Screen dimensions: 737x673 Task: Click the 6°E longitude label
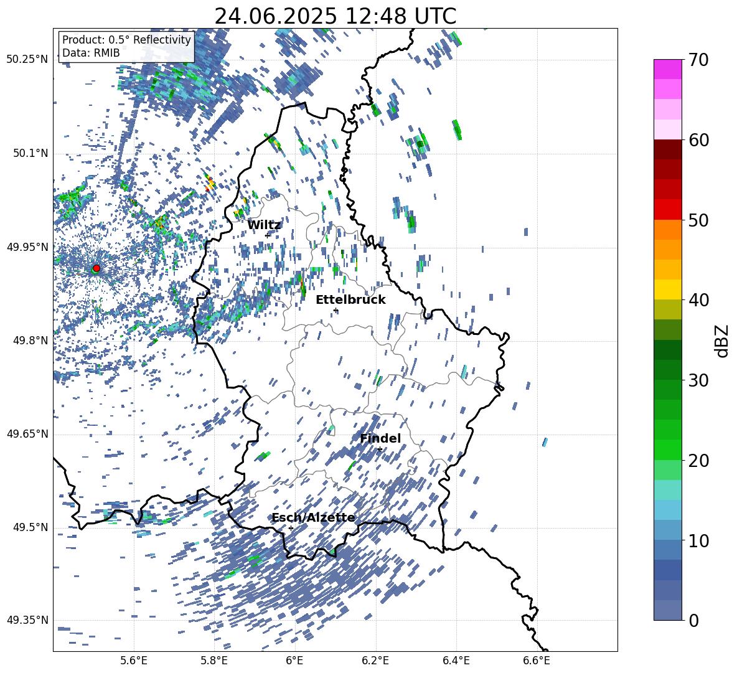pos(294,661)
